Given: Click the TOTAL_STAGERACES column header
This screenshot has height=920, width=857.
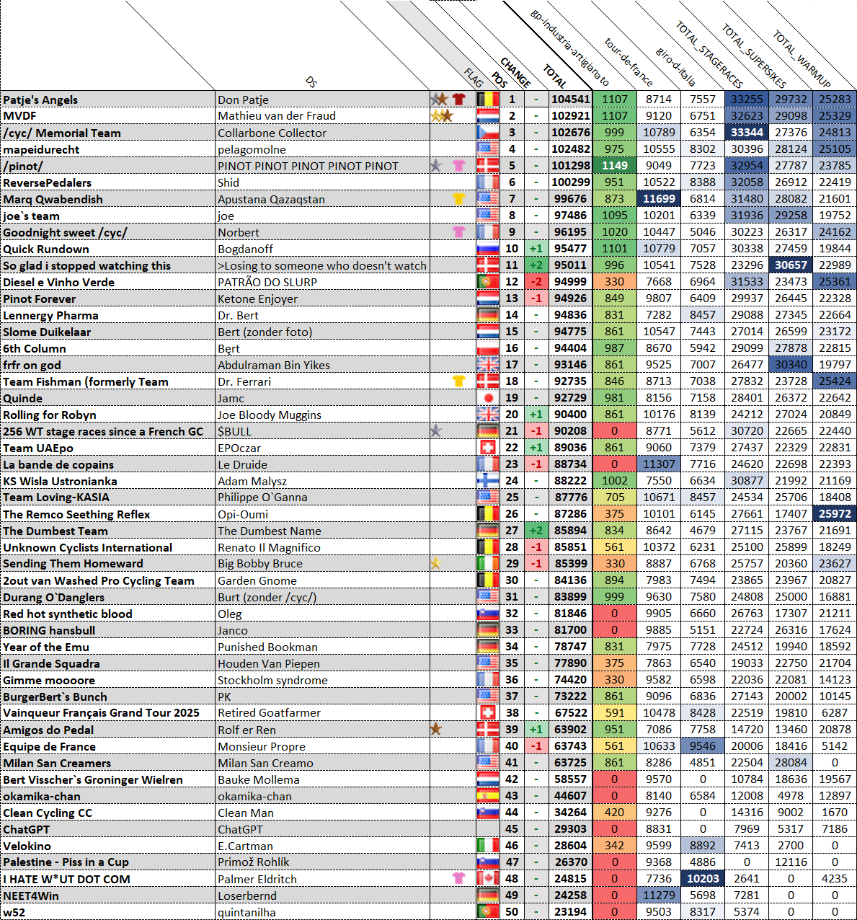Looking at the screenshot, I should (x=709, y=54).
